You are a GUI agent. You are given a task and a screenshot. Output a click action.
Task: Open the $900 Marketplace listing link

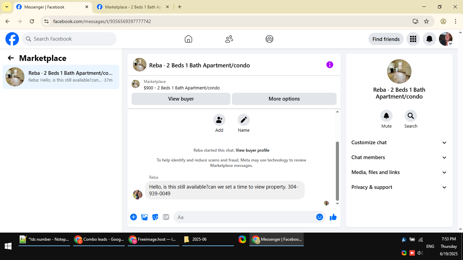pyautogui.click(x=182, y=88)
